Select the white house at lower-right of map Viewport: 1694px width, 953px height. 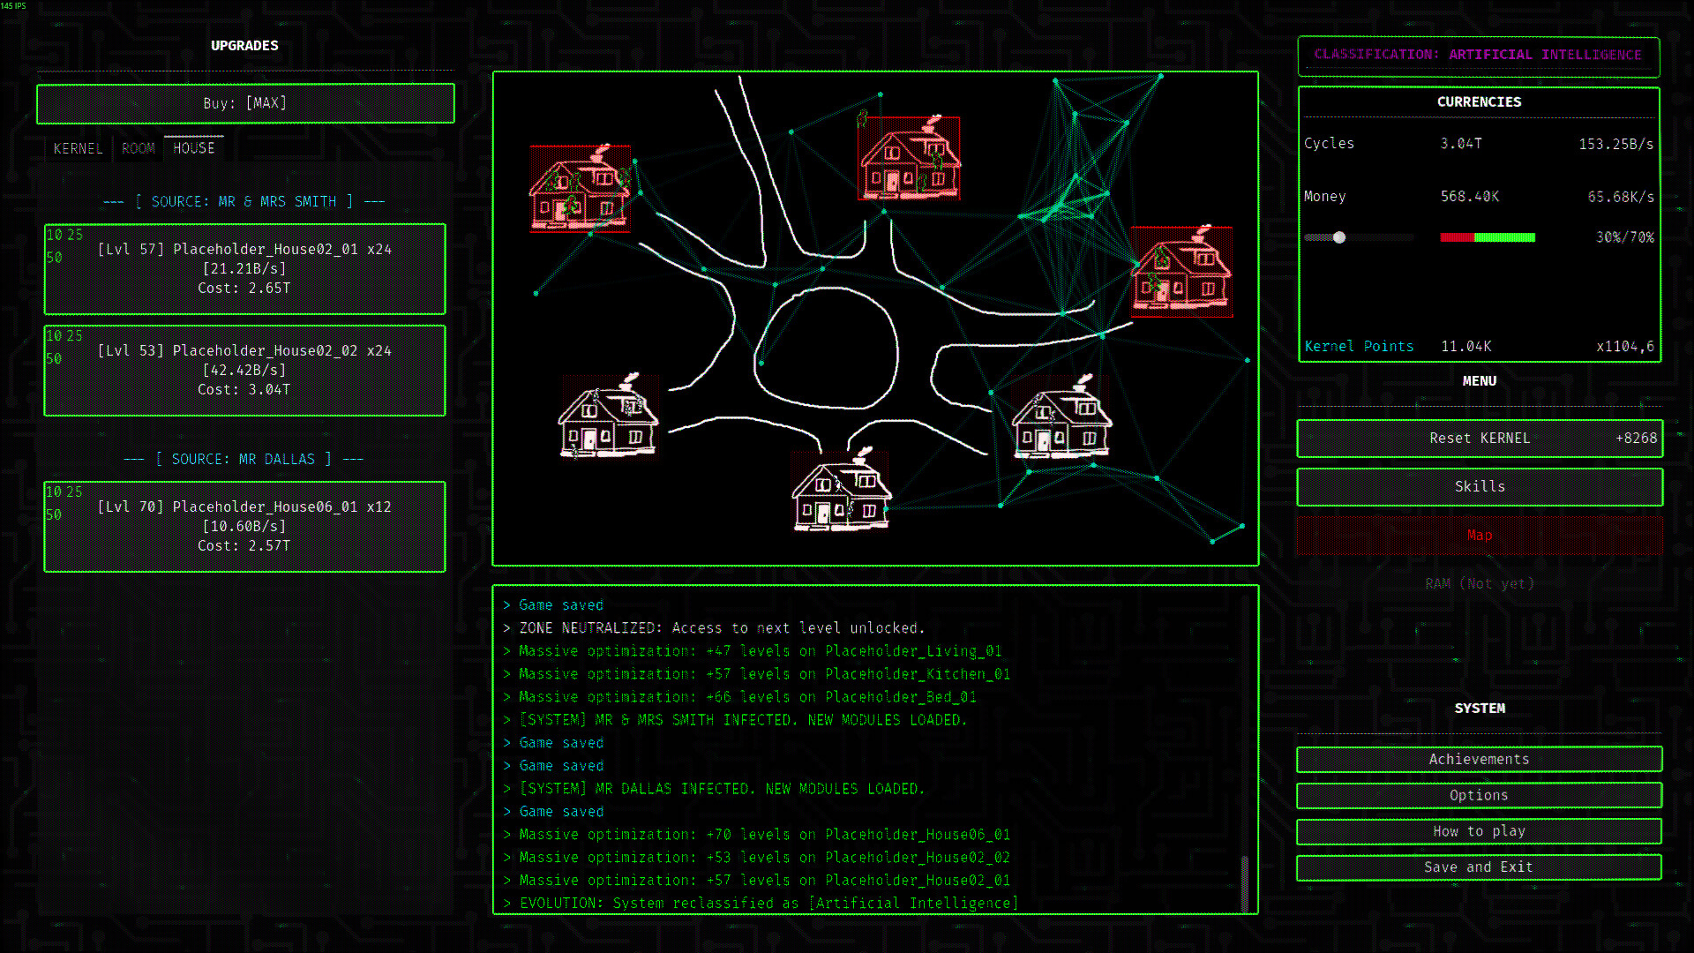[1061, 418]
